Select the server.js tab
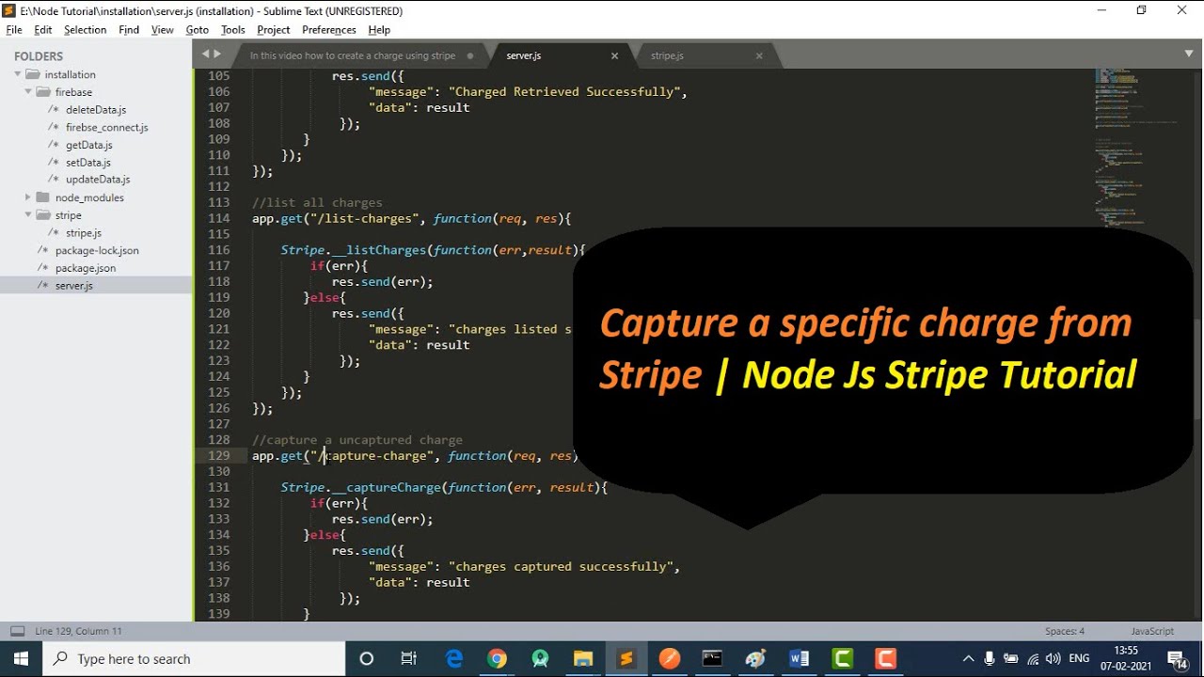Image resolution: width=1204 pixels, height=677 pixels. point(524,55)
